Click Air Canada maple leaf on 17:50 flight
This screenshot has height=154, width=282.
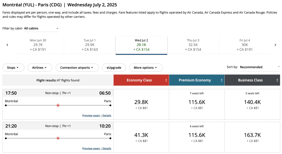(58, 105)
